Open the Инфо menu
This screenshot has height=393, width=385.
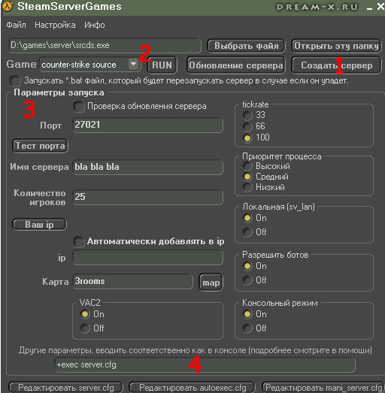[x=95, y=25]
